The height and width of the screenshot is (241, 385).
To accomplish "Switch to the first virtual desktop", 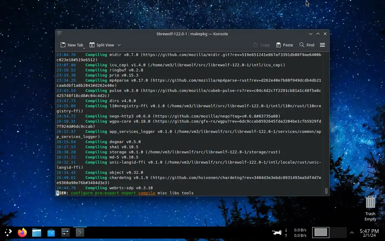I will click(321, 232).
